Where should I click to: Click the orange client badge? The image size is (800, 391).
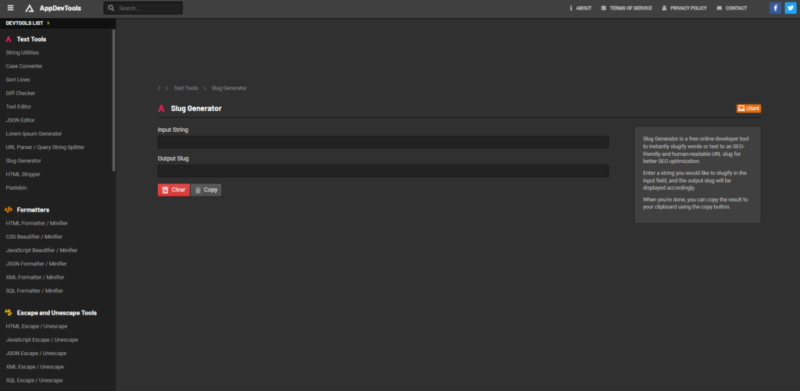[x=748, y=108]
